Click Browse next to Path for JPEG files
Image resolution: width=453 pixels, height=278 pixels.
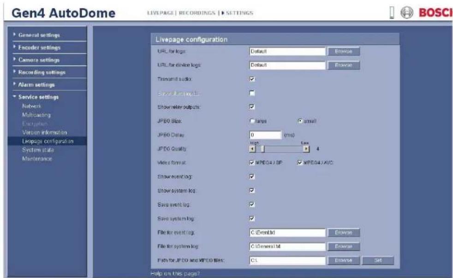[344, 261]
